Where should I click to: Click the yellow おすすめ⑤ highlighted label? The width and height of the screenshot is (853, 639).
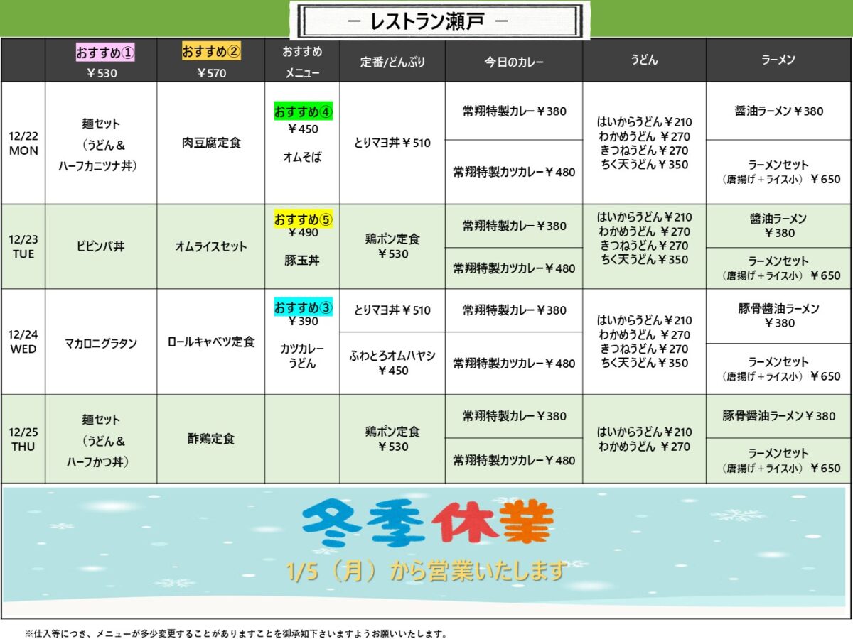[304, 219]
